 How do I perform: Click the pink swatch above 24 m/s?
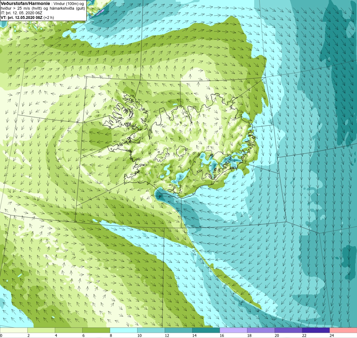(x=343, y=330)
